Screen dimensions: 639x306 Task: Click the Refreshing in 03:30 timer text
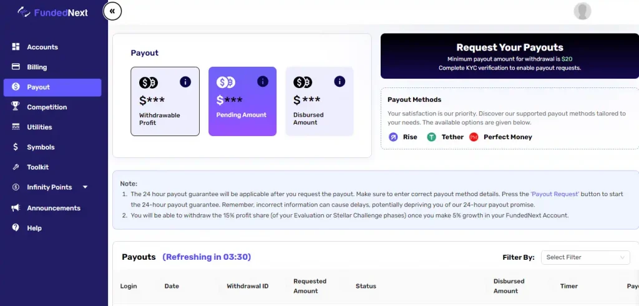click(207, 257)
